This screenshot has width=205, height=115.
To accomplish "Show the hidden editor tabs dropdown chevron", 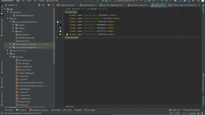I will pyautogui.click(x=199, y=5).
